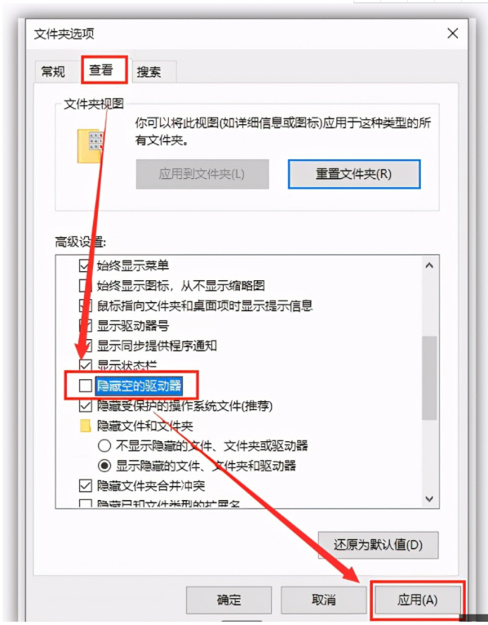The height and width of the screenshot is (625, 488).
Task: Click the advanced settings scrollbar thumb
Action: 429,378
